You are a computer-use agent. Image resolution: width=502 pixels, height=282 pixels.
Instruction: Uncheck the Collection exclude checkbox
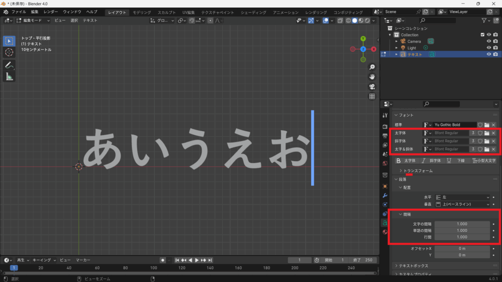tap(483, 35)
